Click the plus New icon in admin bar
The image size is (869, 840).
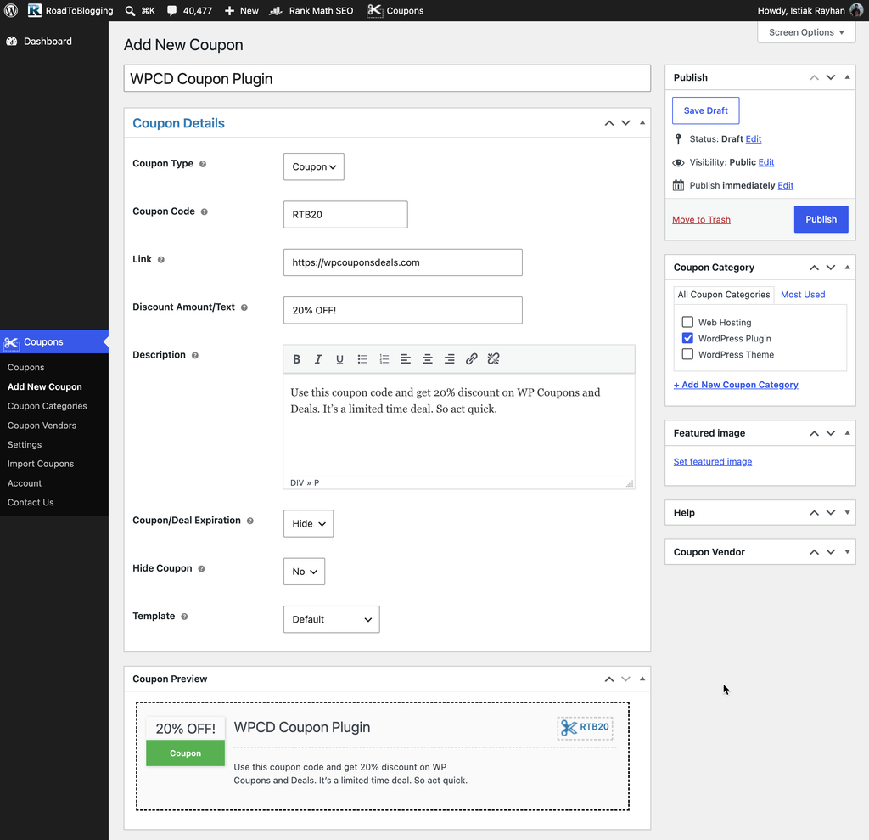(x=229, y=10)
